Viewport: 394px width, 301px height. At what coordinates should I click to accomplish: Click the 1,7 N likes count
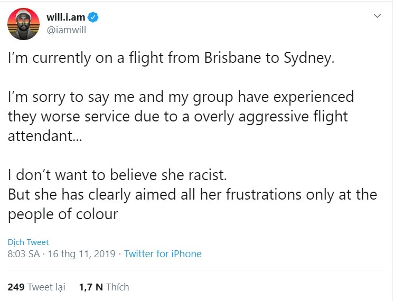click(90, 287)
